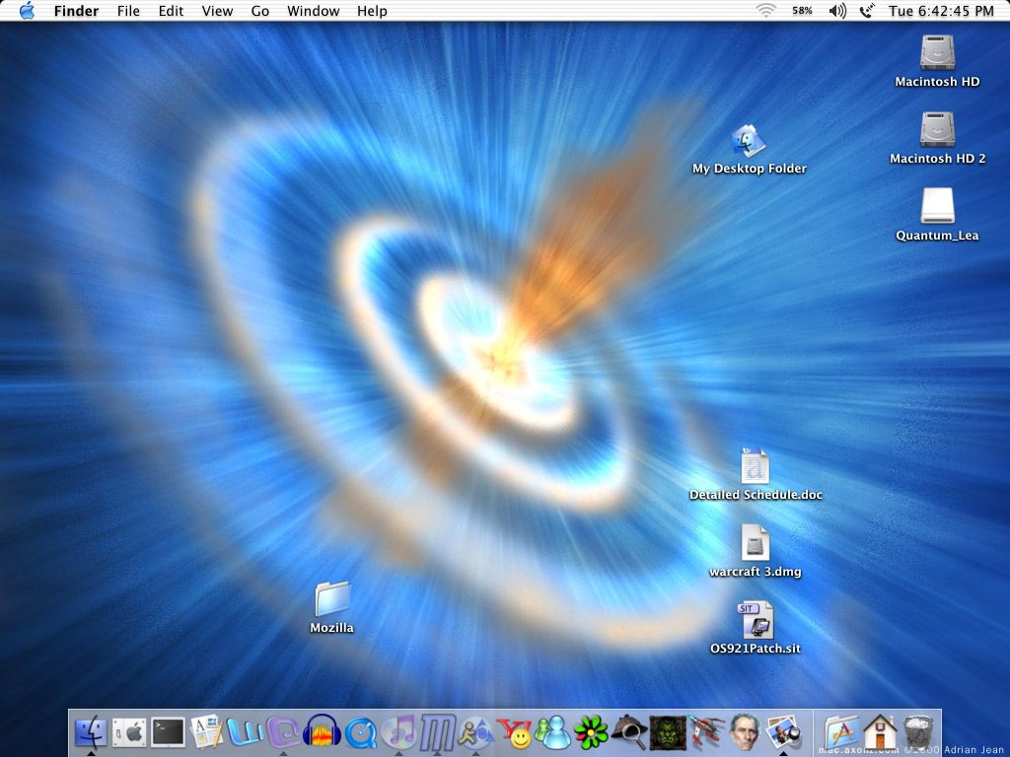Select the Mozilla folder on desktop
The width and height of the screenshot is (1010, 757).
point(332,599)
